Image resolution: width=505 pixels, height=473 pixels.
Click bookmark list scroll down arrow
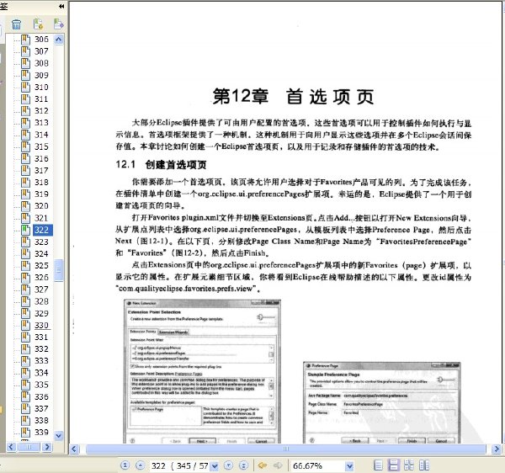point(59,436)
